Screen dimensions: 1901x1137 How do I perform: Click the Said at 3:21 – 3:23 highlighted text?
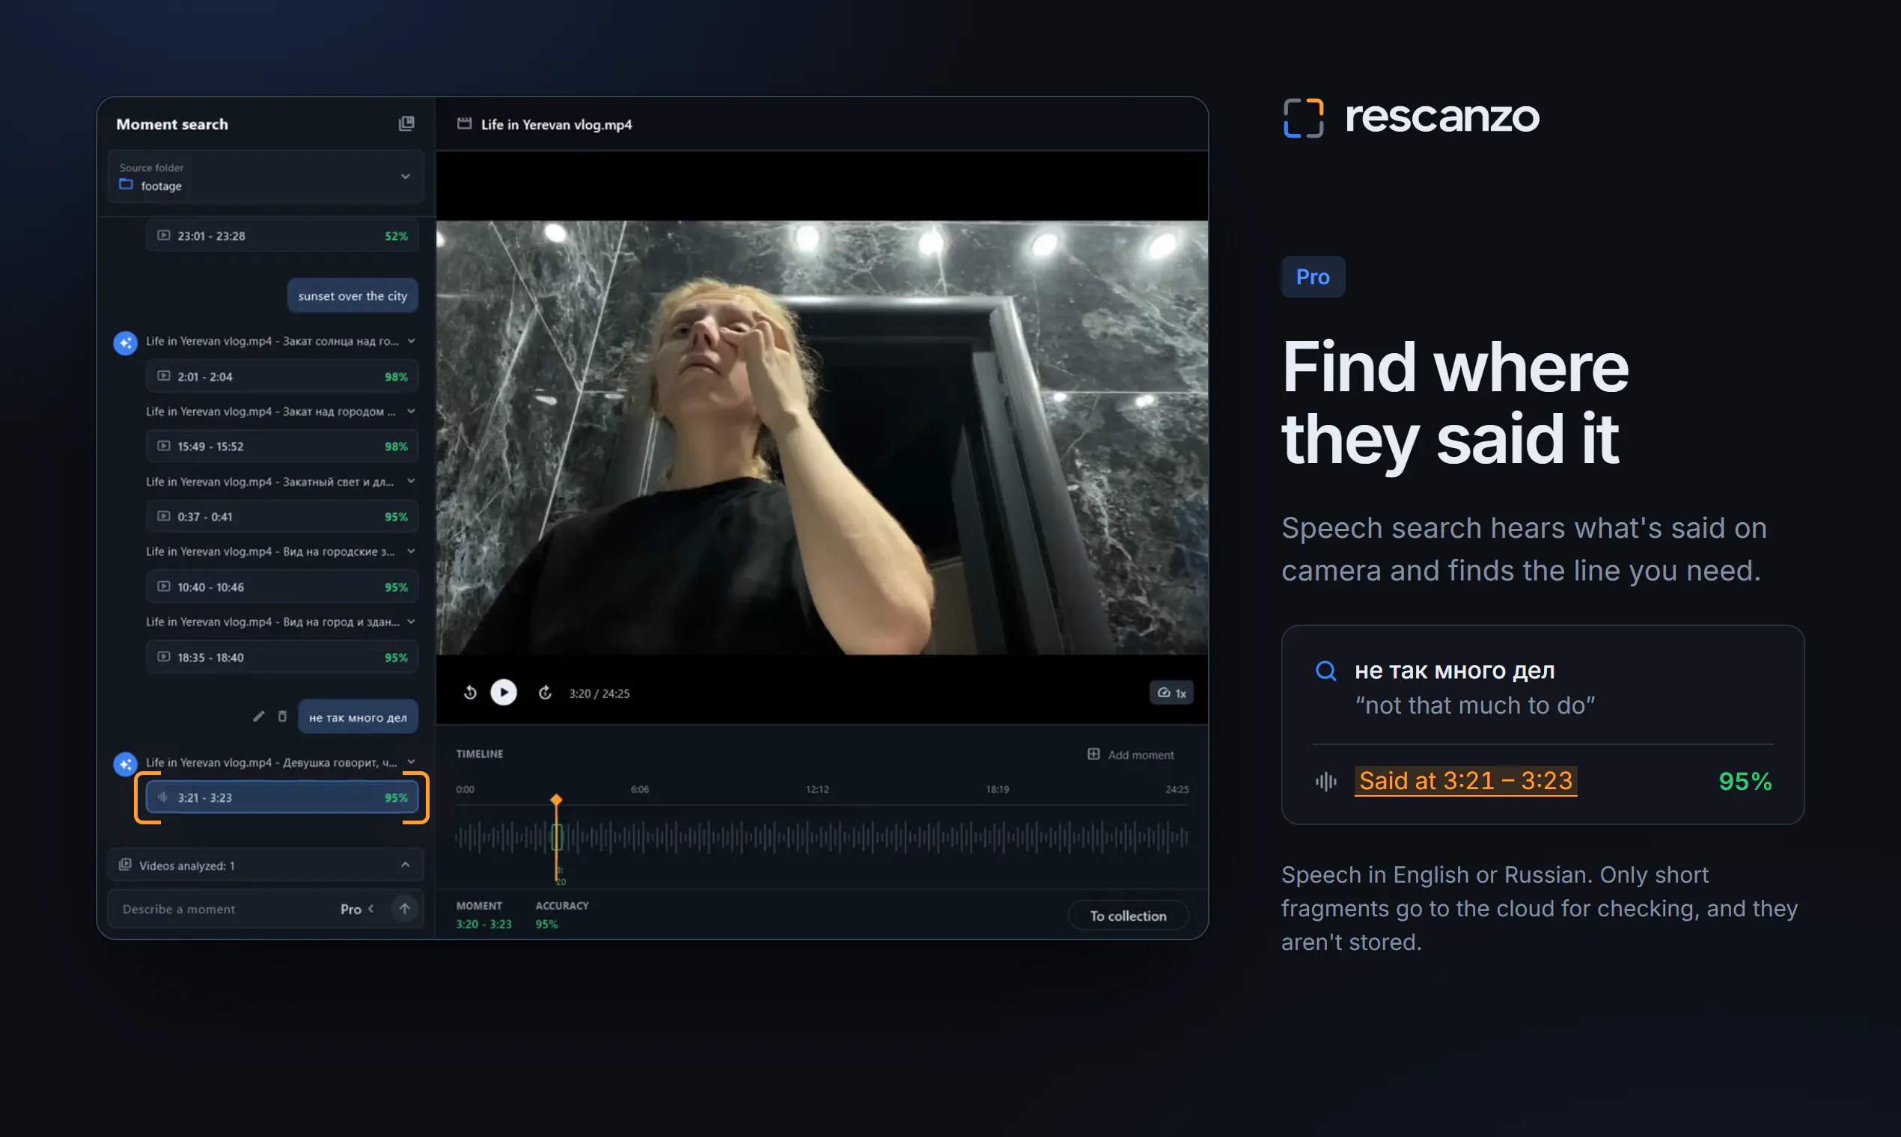point(1465,781)
